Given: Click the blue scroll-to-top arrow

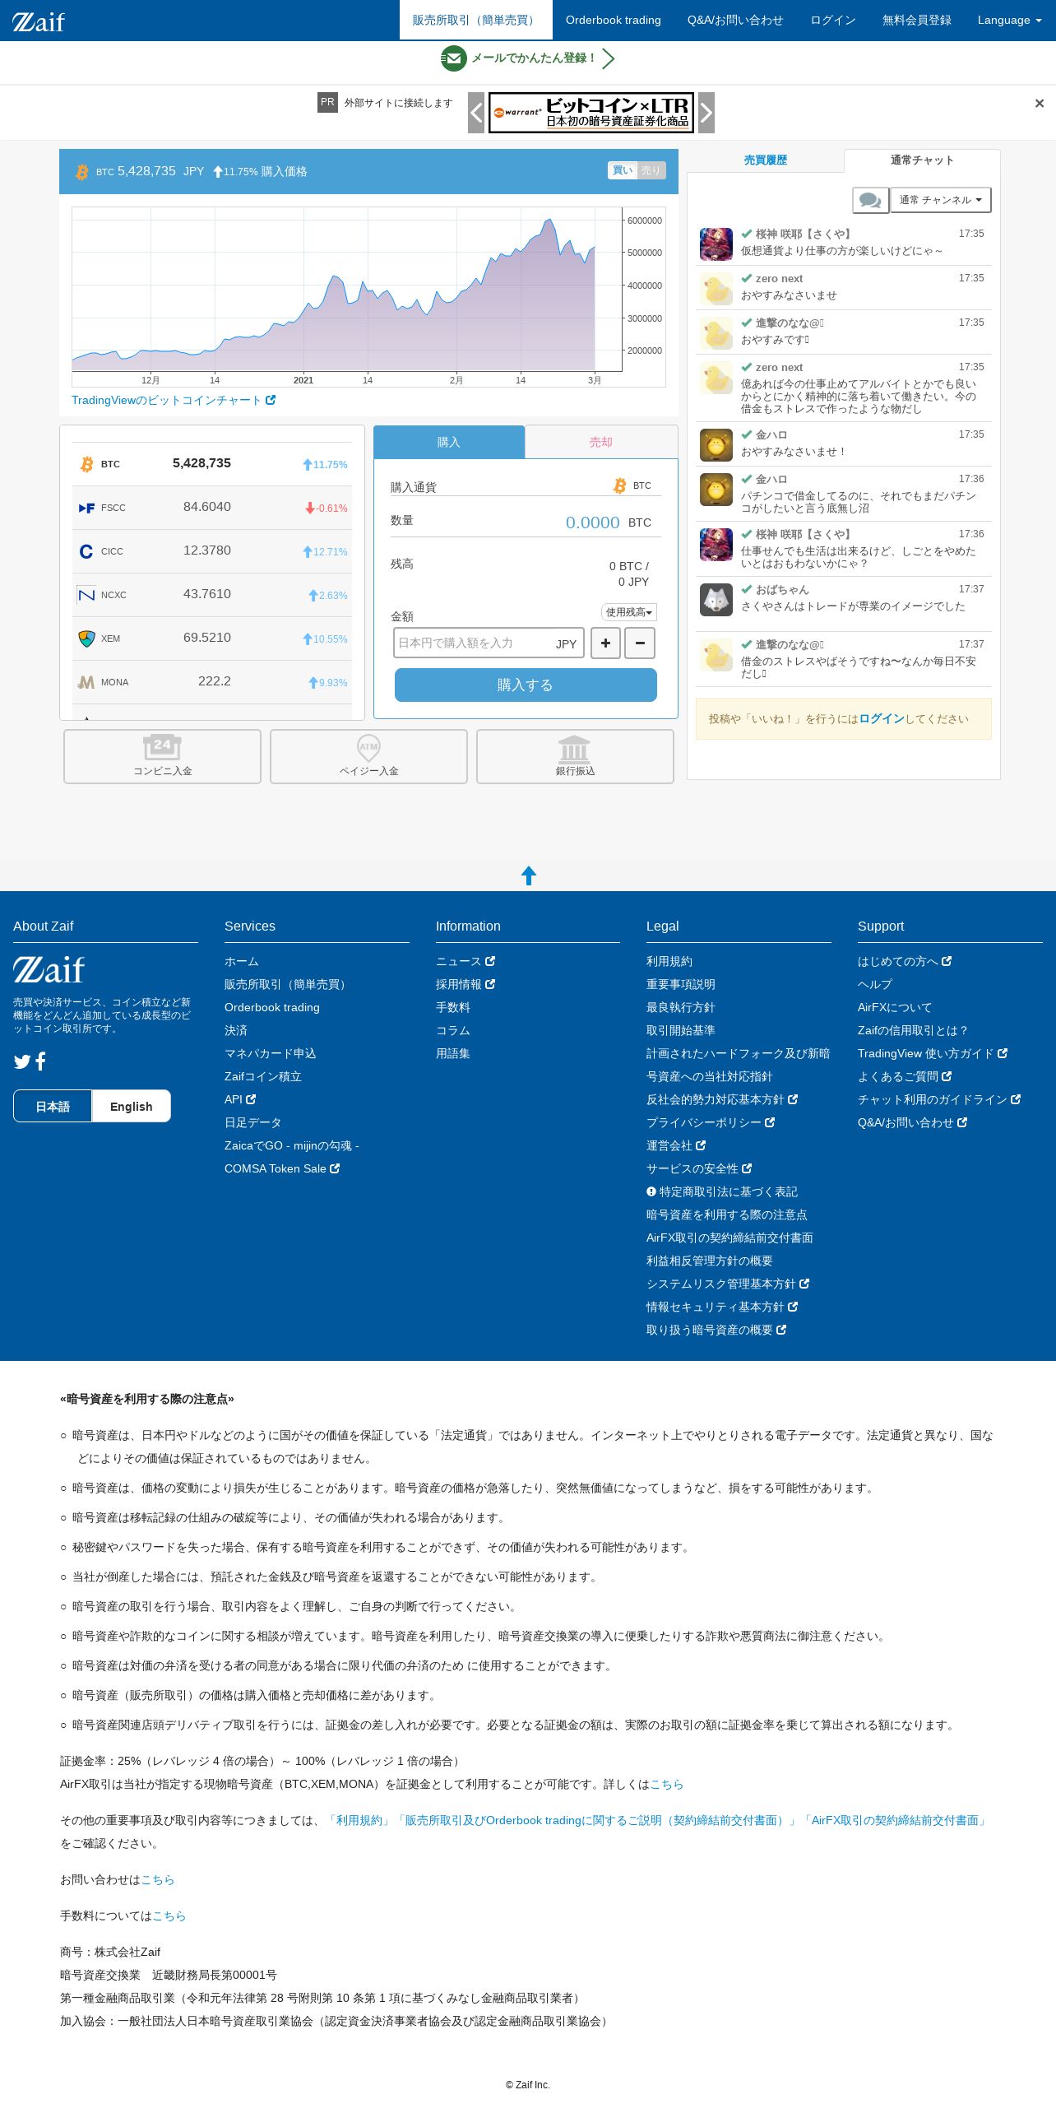Looking at the screenshot, I should [x=529, y=875].
